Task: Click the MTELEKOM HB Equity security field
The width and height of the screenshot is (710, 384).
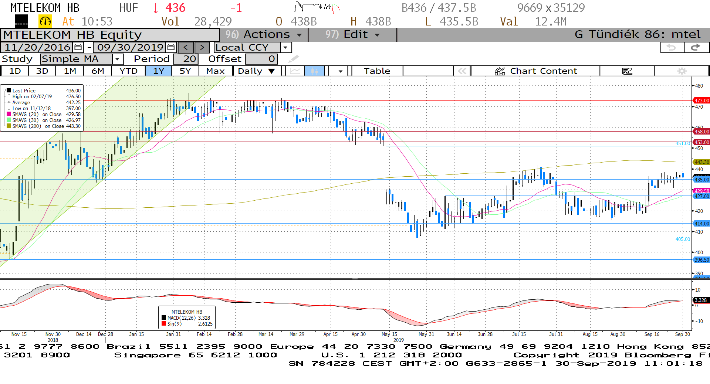Action: (110, 35)
